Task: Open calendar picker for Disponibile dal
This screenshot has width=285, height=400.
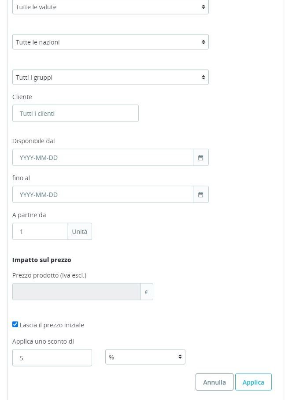Action: tap(201, 158)
